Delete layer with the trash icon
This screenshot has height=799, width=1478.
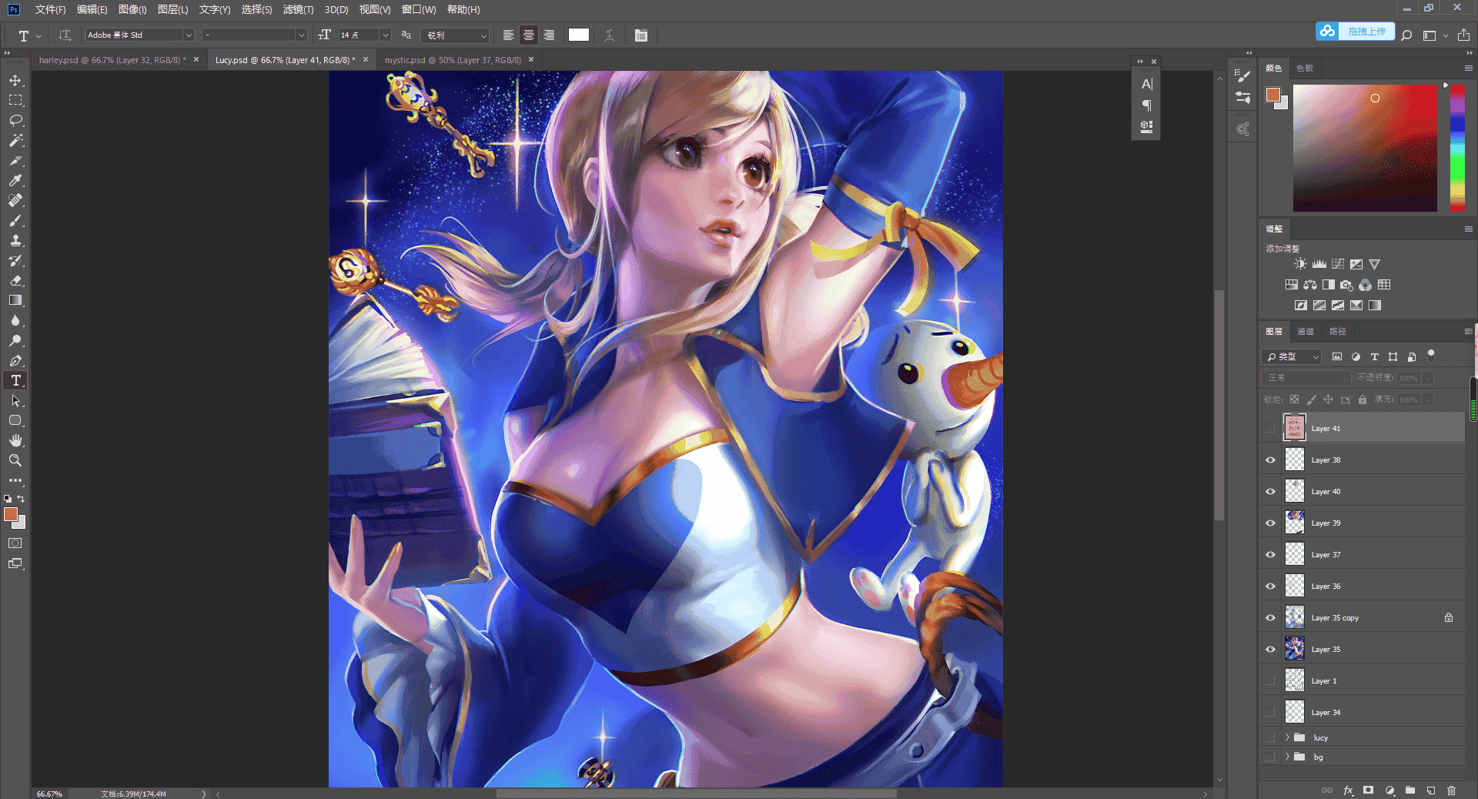1451,790
